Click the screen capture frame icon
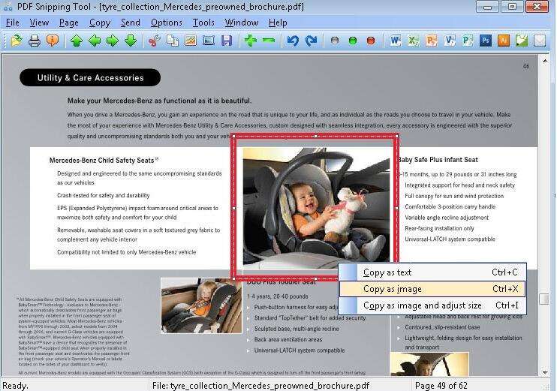This screenshot has height=391, width=557. point(209,41)
